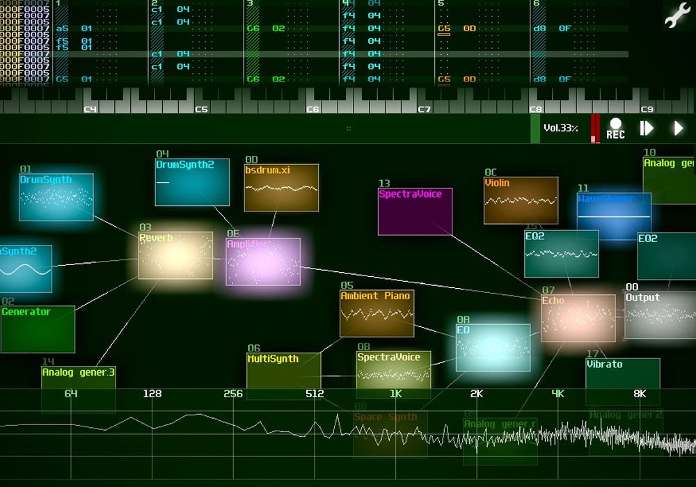The image size is (696, 487).
Task: Select the Violin module
Action: click(x=521, y=200)
